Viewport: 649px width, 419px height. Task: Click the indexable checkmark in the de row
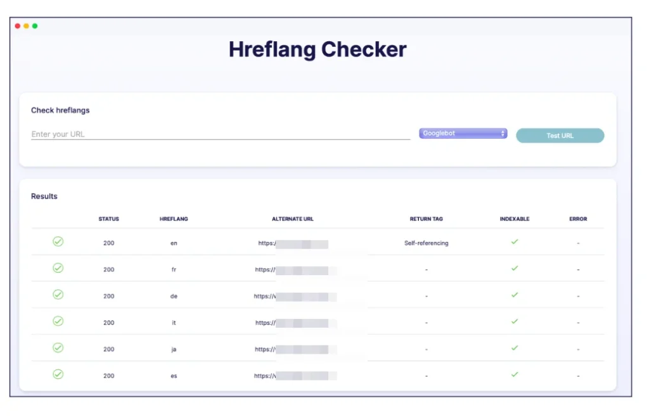tap(515, 294)
